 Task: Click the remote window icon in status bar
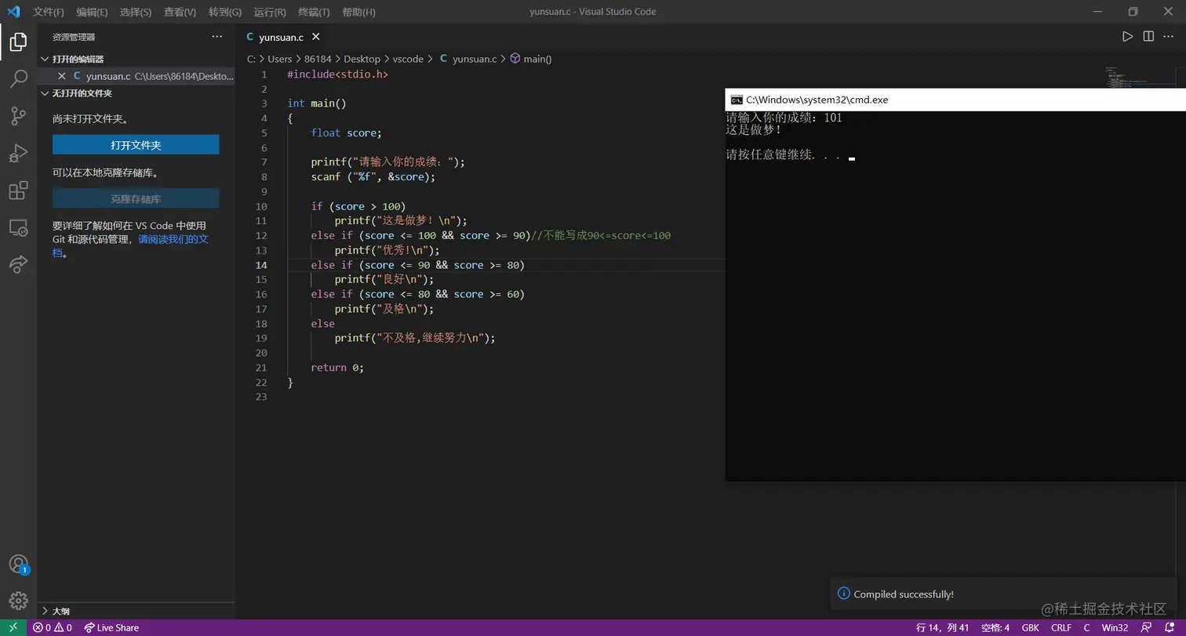pos(13,627)
